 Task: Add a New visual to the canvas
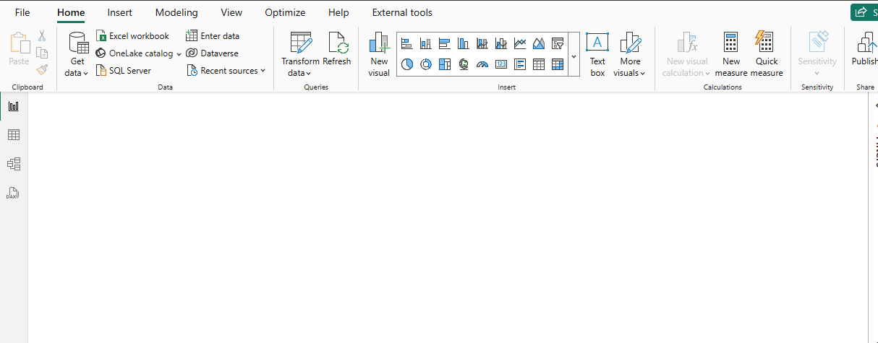coord(379,54)
